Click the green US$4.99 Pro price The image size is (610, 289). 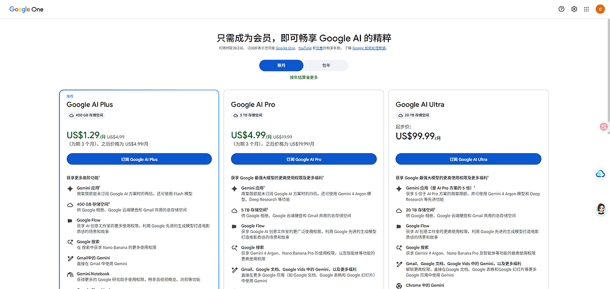pos(248,135)
